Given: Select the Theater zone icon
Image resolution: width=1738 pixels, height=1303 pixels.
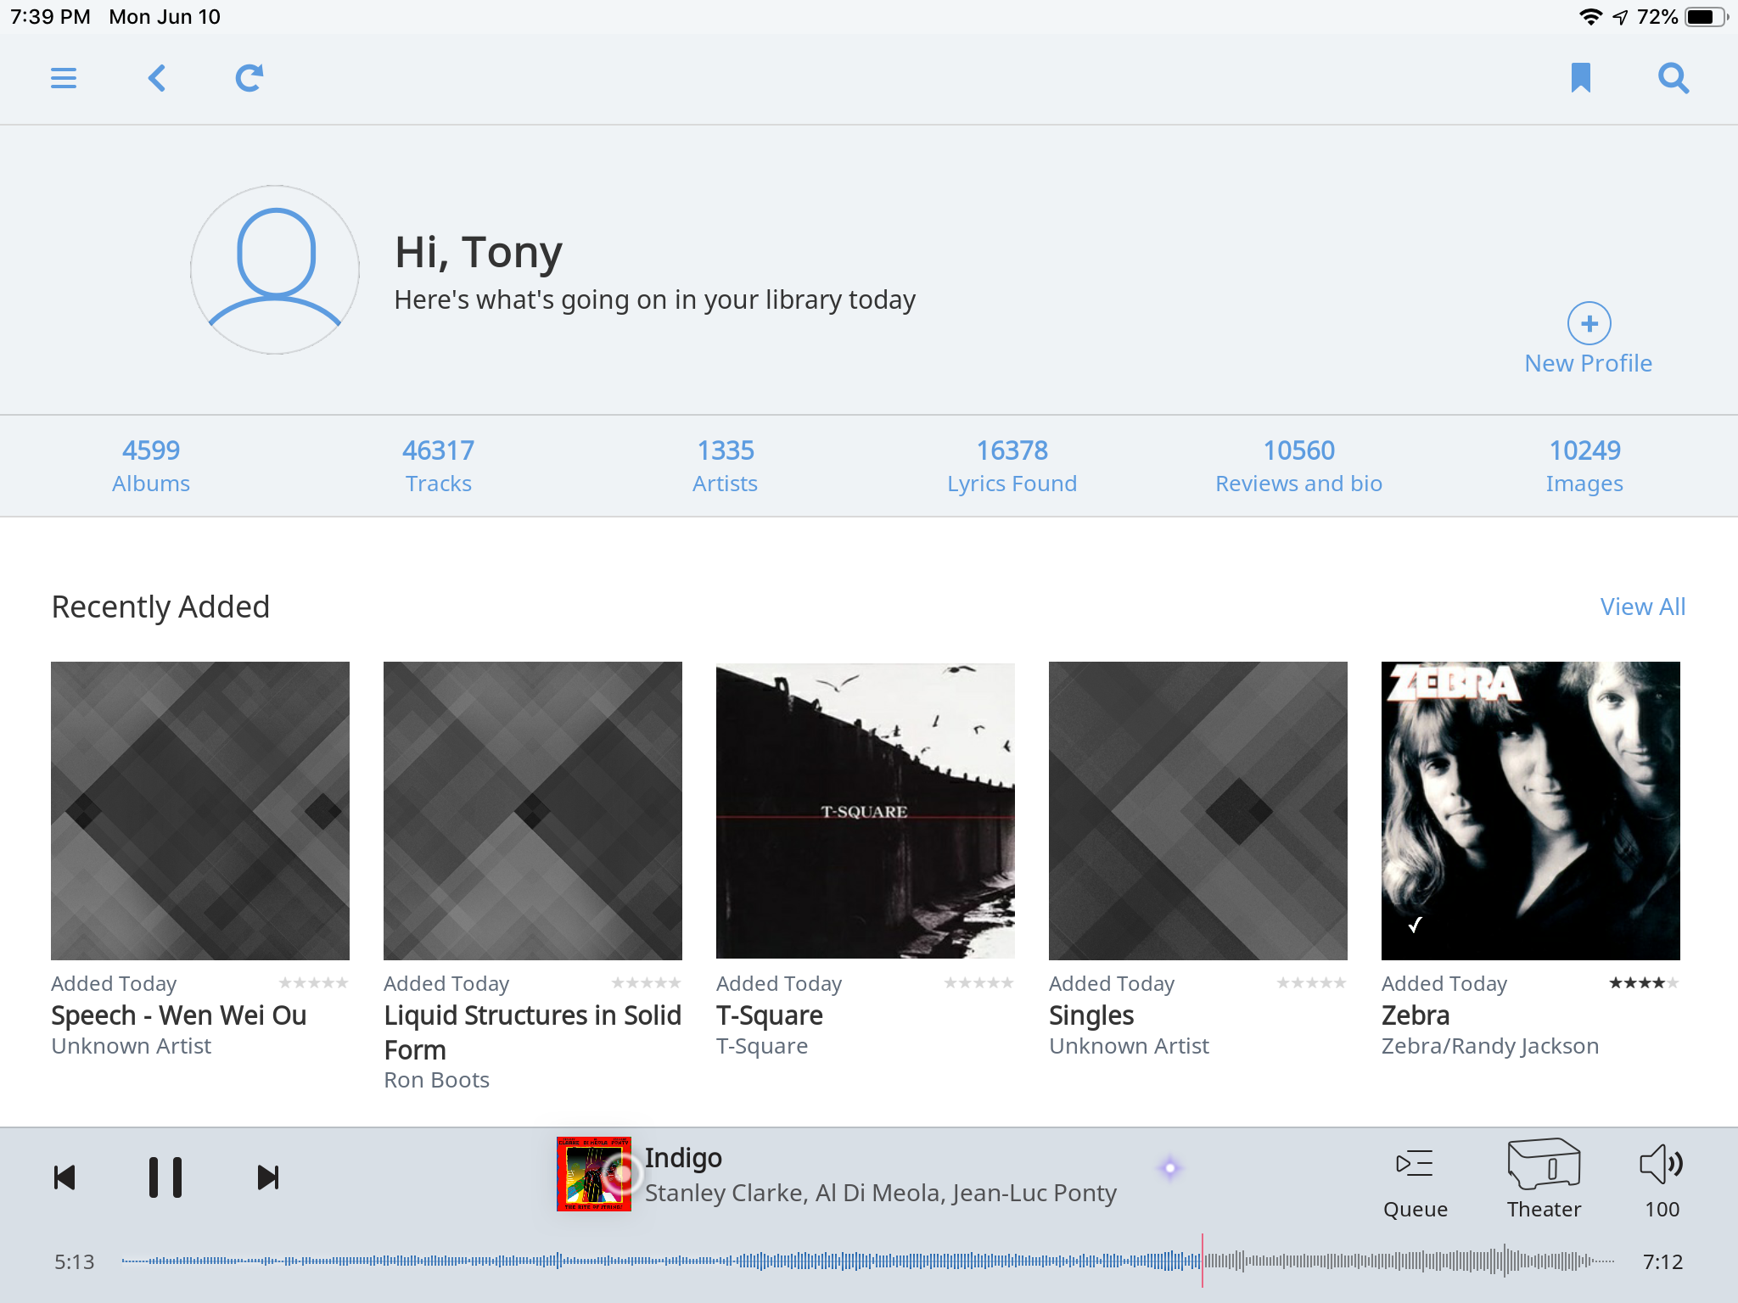Looking at the screenshot, I should point(1544,1165).
